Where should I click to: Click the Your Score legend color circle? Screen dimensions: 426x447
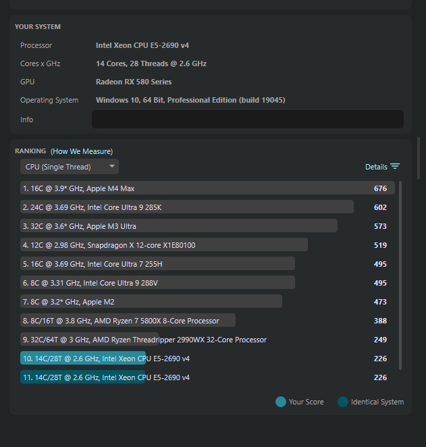tap(281, 402)
